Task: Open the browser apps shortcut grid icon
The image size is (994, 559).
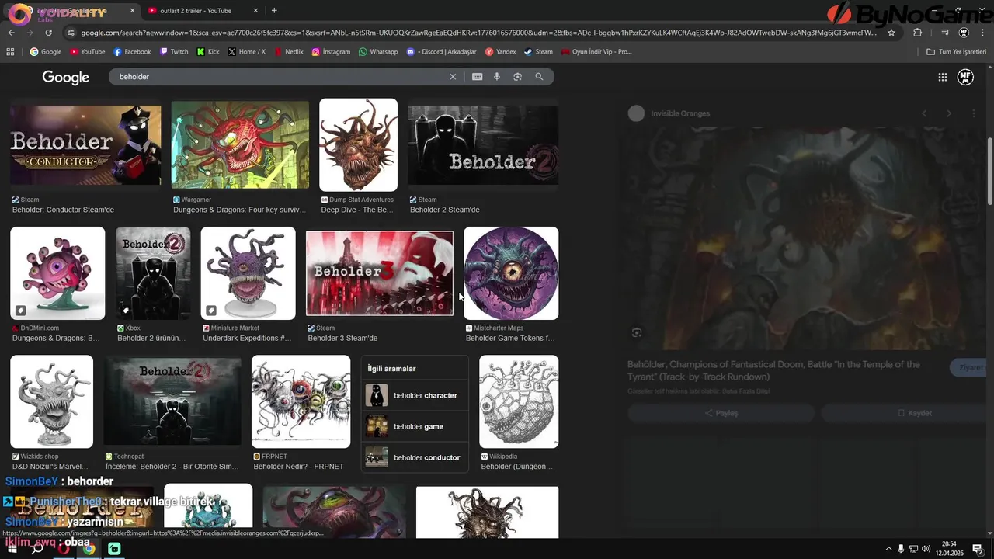Action: point(10,51)
